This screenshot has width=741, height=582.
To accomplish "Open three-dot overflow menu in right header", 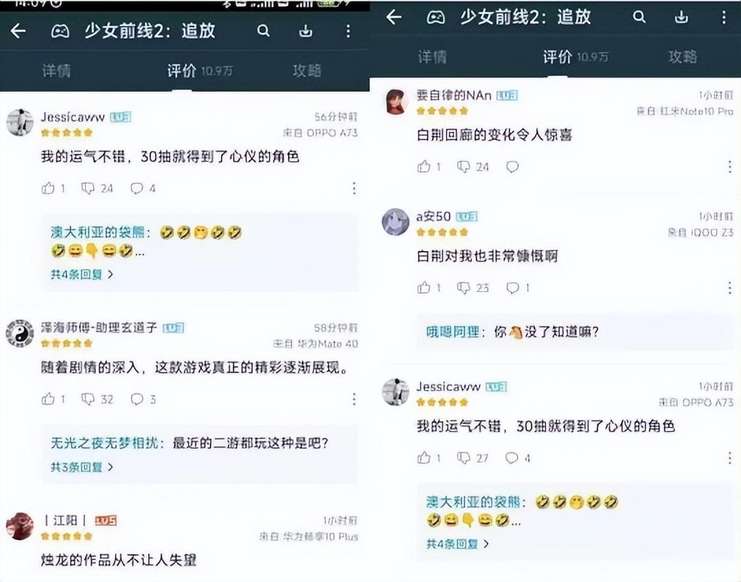I will click(x=724, y=17).
